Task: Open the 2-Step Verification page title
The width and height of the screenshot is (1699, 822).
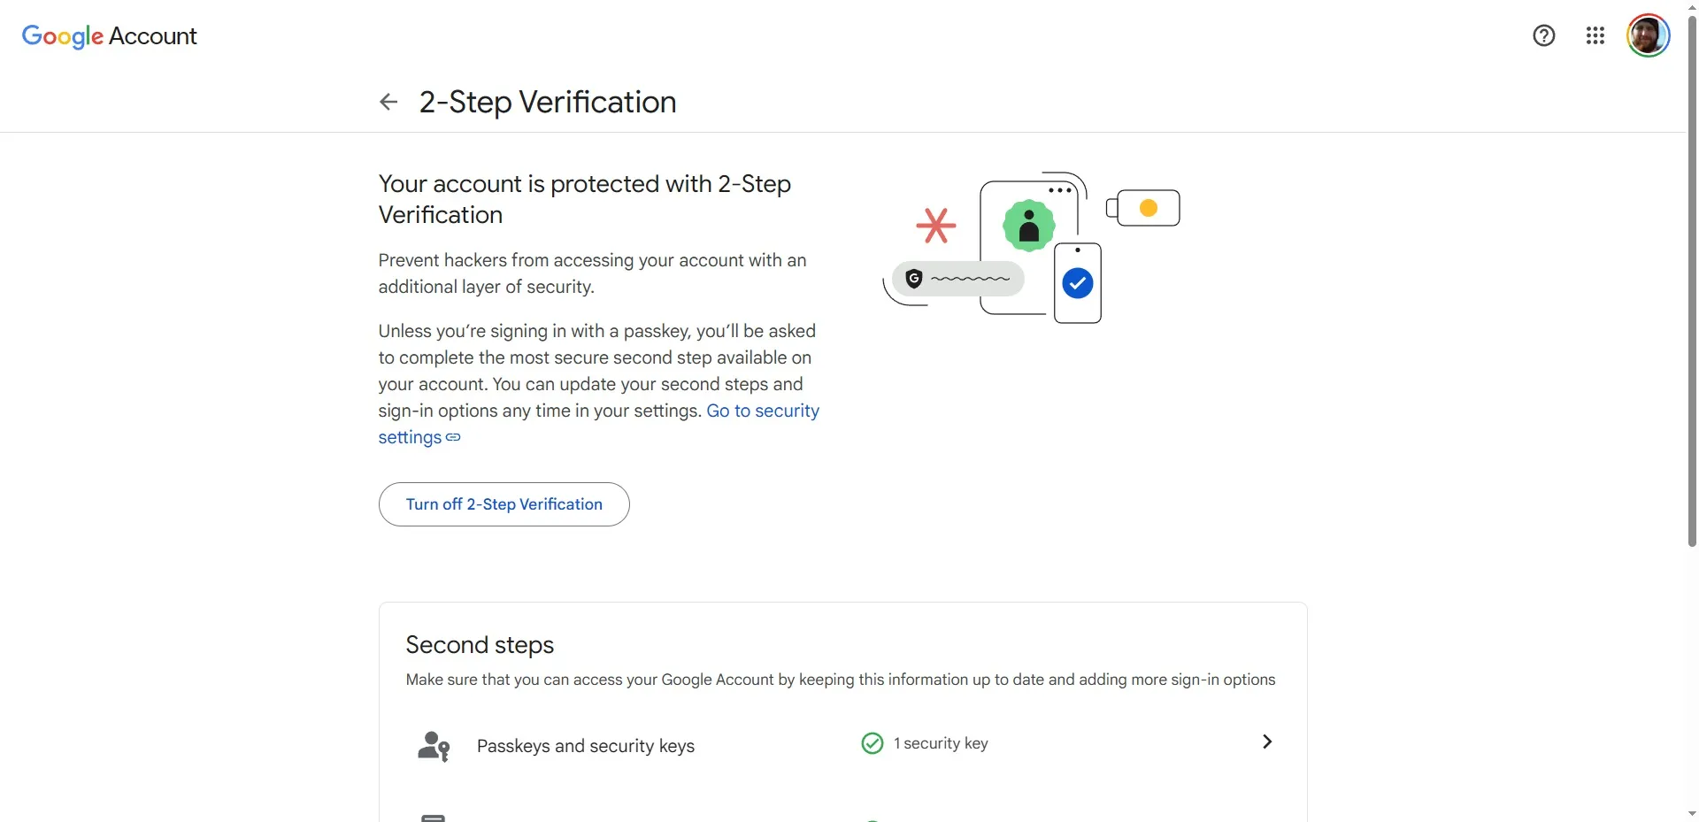Action: 547,102
